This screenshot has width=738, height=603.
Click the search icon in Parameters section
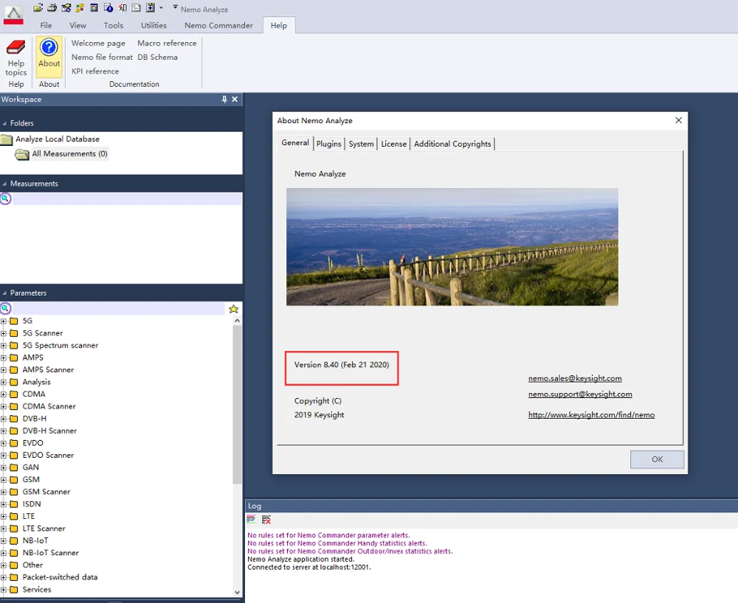coord(5,308)
